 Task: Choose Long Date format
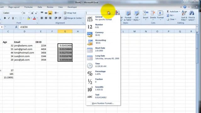(x=103, y=57)
